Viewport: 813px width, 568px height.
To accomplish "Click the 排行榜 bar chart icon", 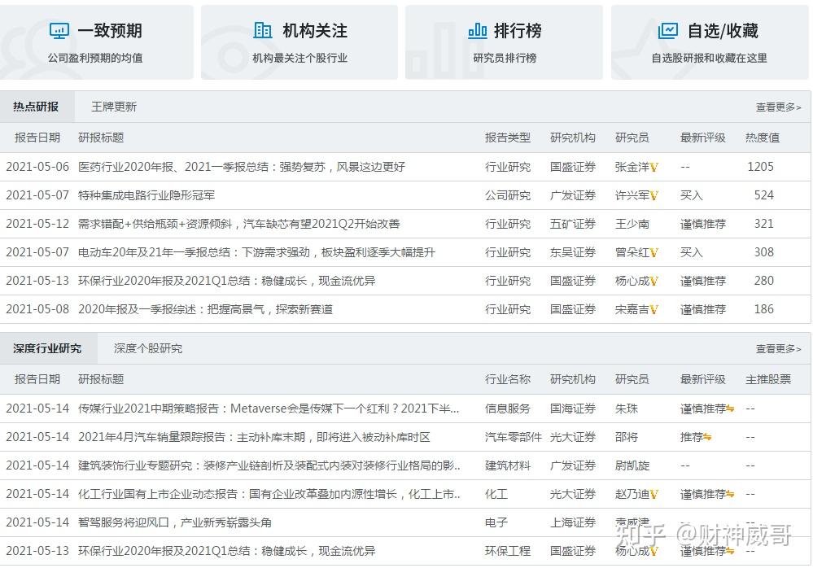I will coord(478,31).
